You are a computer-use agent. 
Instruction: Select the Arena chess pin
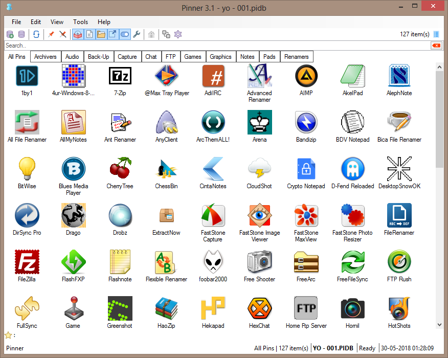coord(260,122)
